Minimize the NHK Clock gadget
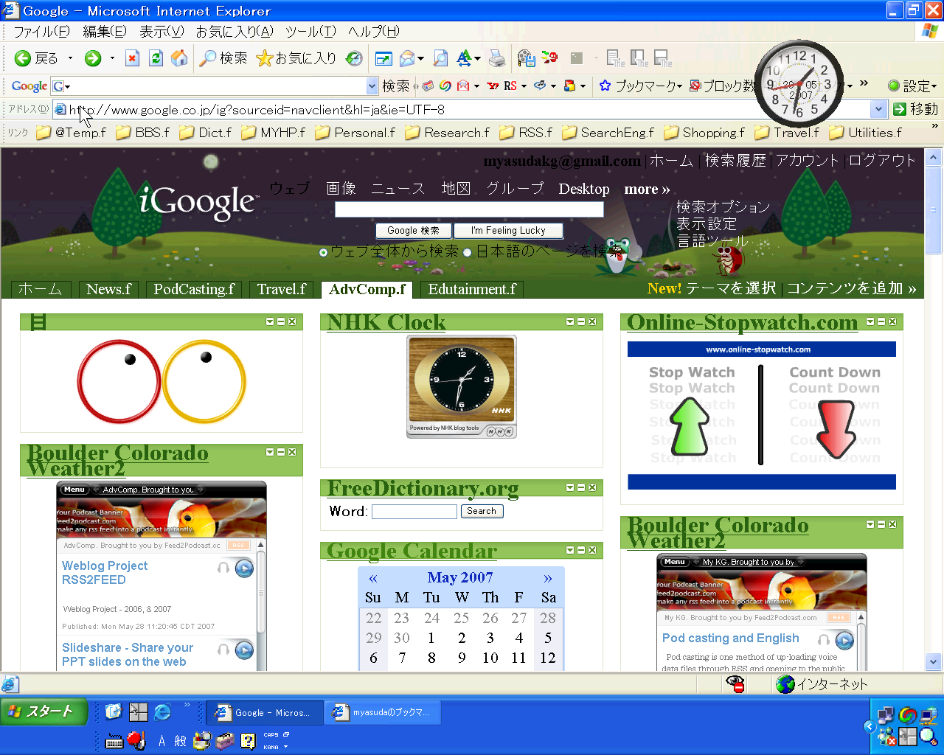The height and width of the screenshot is (755, 944). coord(580,321)
